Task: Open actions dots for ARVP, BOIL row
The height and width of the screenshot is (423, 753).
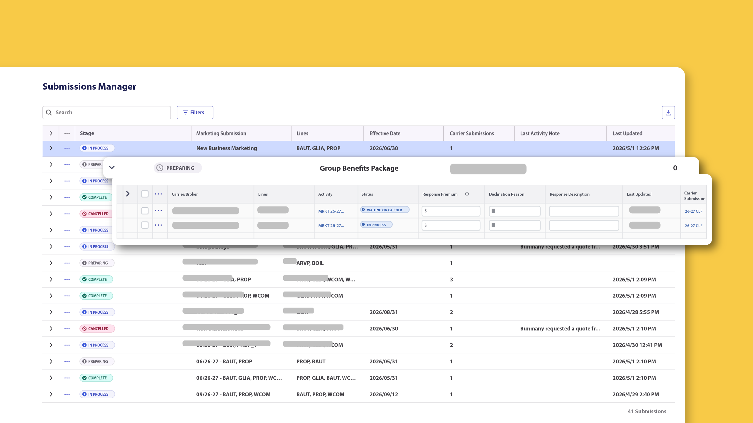Action: [x=67, y=263]
